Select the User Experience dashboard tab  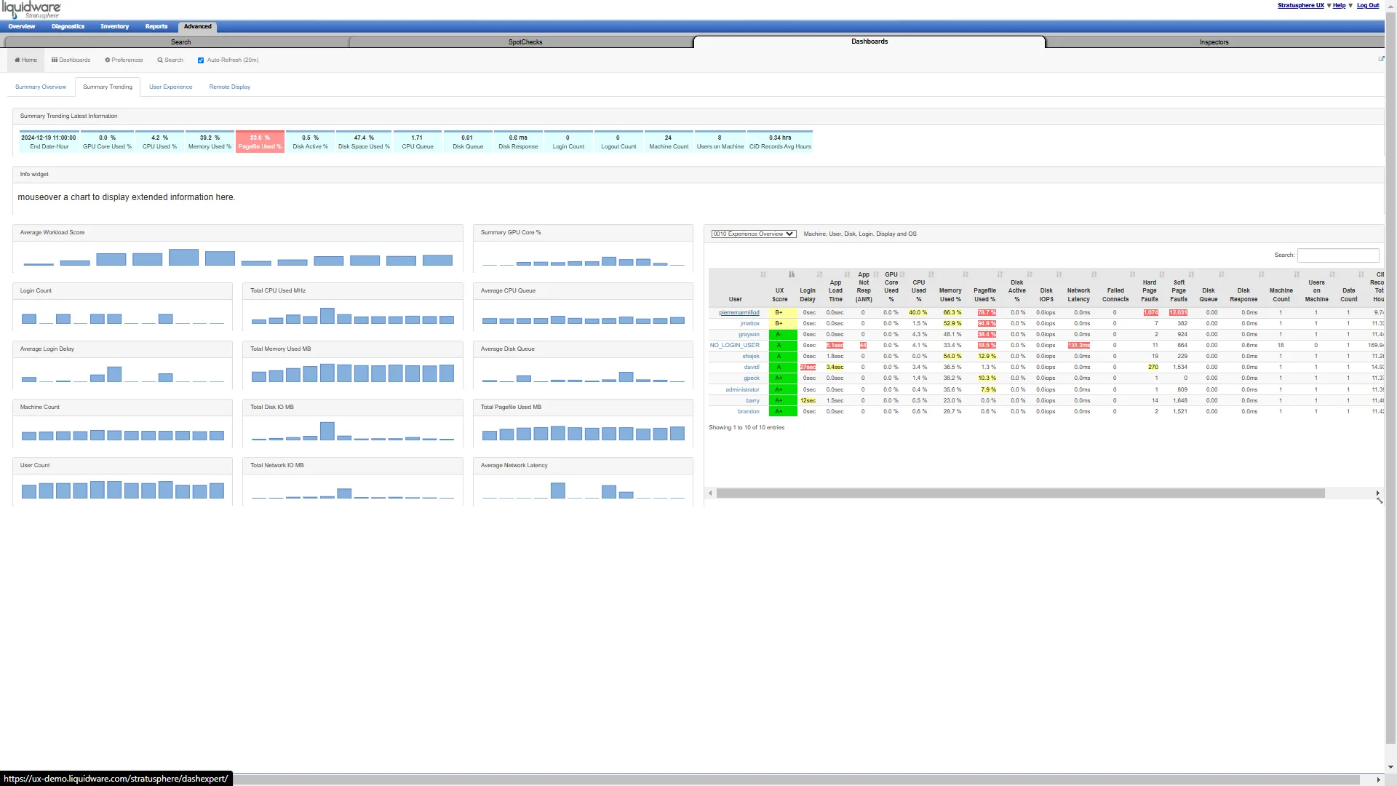pyautogui.click(x=171, y=87)
